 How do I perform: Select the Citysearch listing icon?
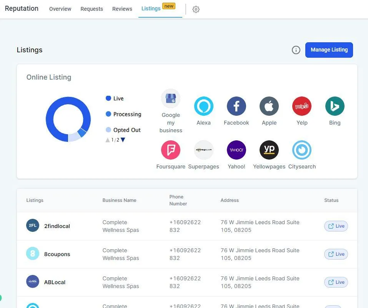[302, 150]
